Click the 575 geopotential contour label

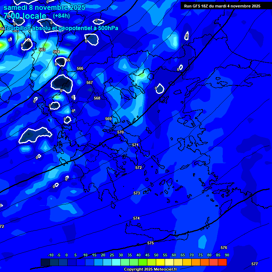coord(151,243)
